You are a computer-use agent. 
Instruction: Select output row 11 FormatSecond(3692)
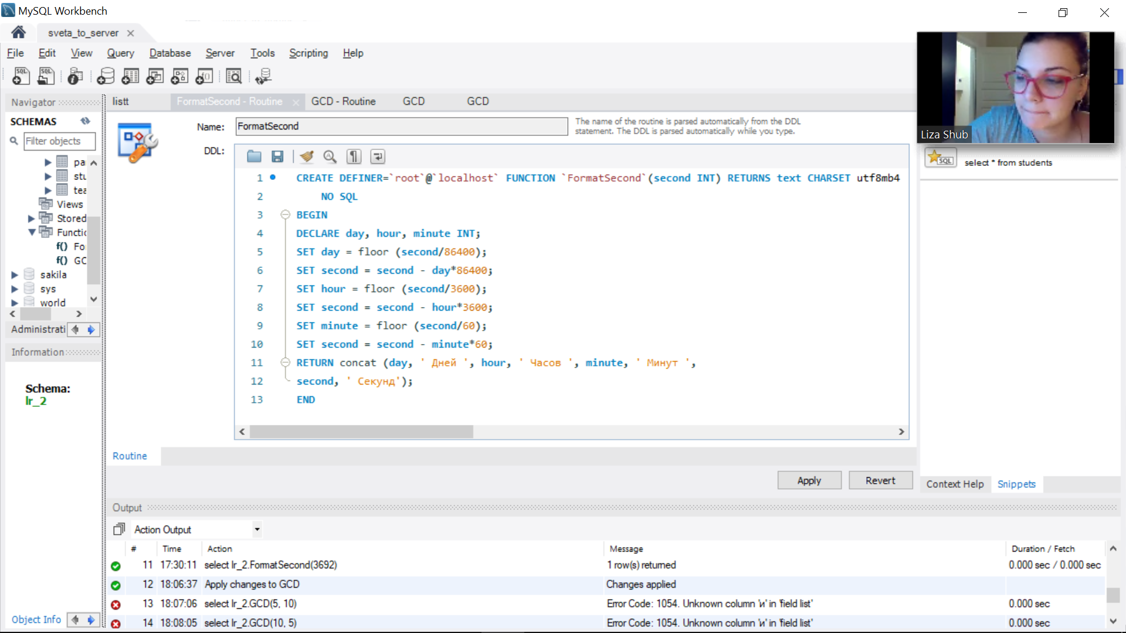coord(606,565)
